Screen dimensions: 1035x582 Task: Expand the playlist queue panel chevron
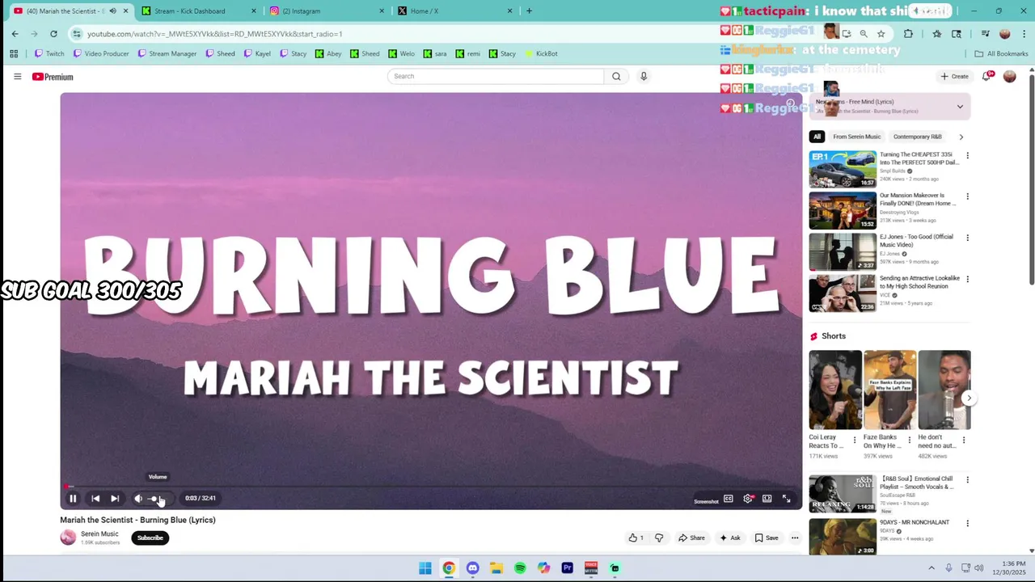tap(960, 107)
